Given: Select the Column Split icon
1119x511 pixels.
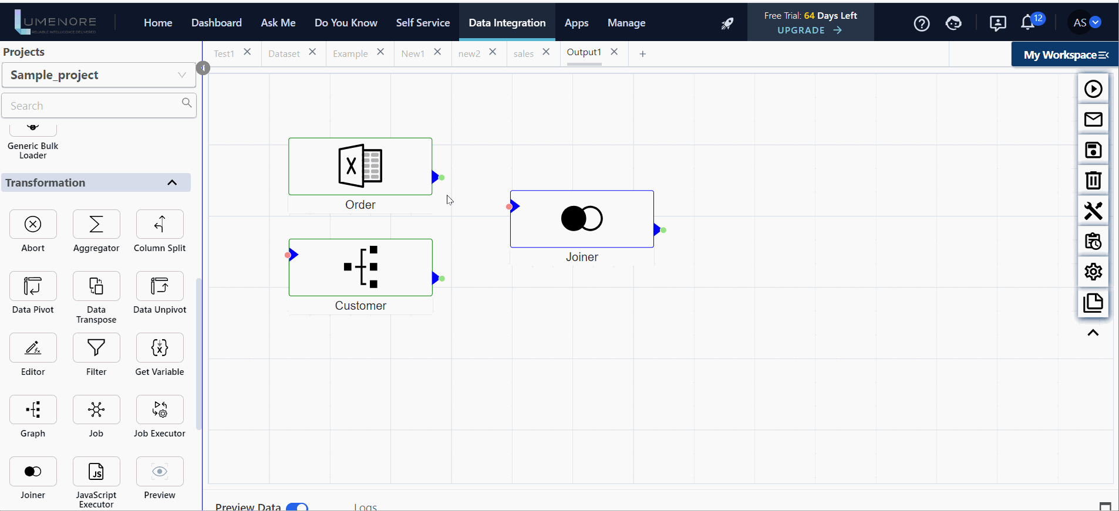Looking at the screenshot, I should tap(160, 224).
